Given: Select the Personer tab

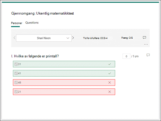Looking at the screenshot, I should 16,23.
